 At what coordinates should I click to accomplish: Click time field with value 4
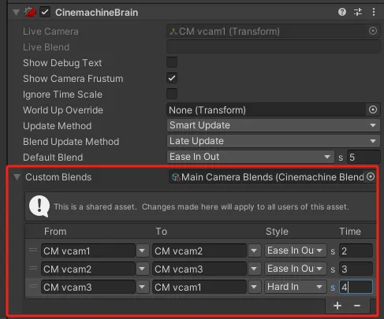pos(356,287)
